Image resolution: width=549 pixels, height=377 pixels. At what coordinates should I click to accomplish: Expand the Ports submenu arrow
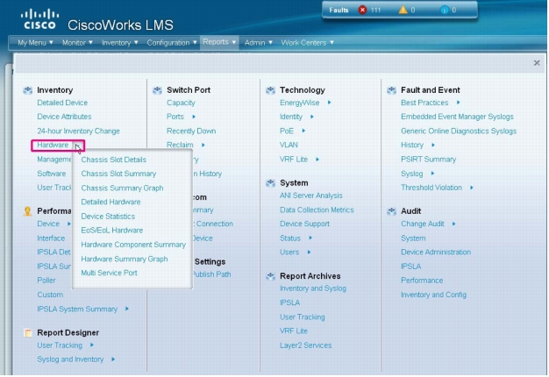194,117
